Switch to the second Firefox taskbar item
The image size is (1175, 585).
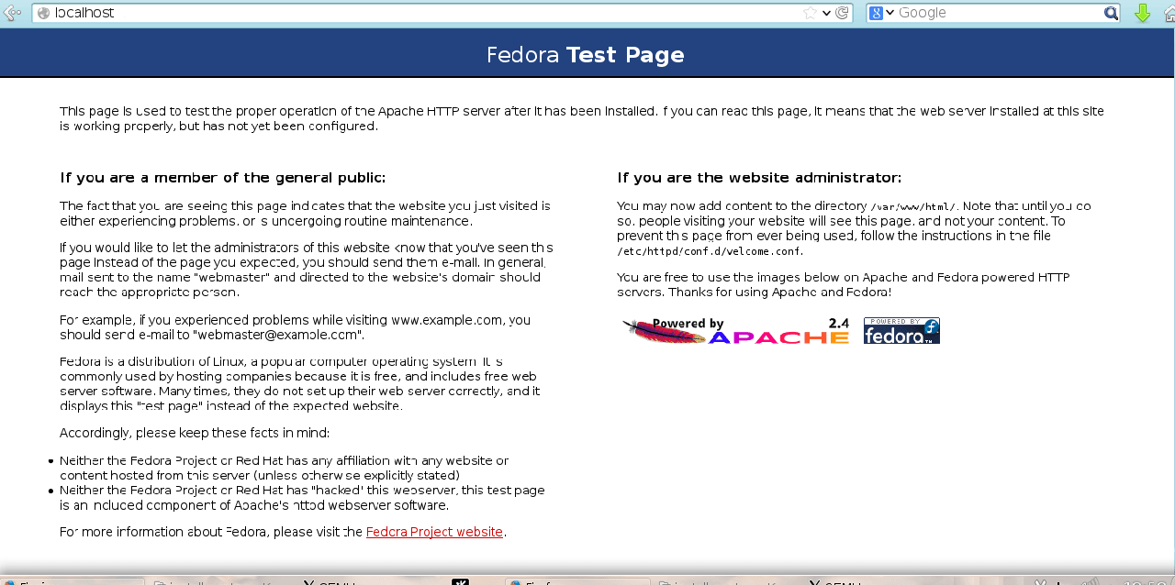coord(576,581)
